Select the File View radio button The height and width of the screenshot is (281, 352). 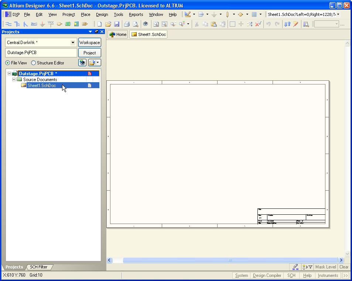coord(7,63)
